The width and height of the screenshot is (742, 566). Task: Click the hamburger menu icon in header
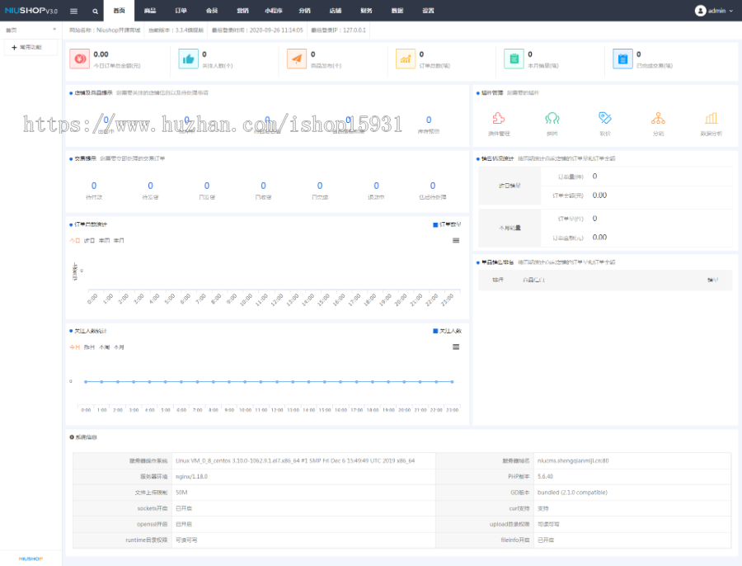click(x=73, y=11)
